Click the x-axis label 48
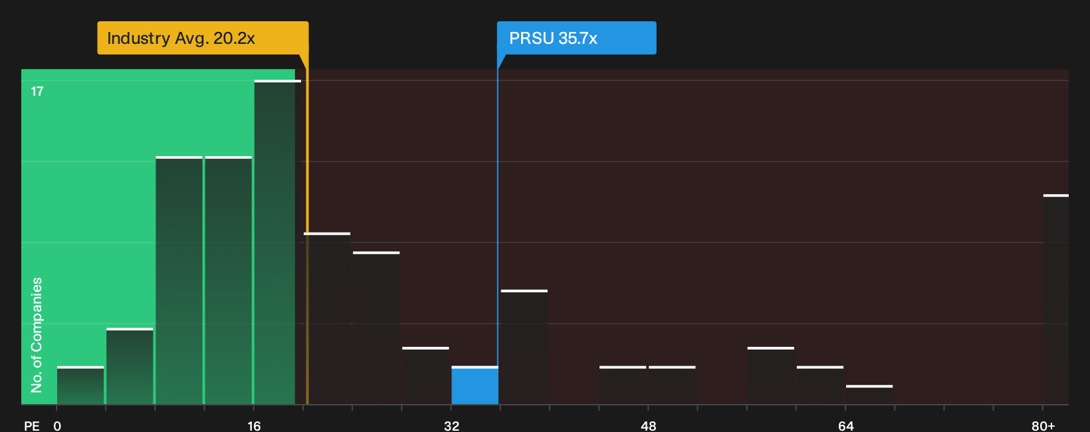Viewport: 1090px width, 432px height. (649, 425)
